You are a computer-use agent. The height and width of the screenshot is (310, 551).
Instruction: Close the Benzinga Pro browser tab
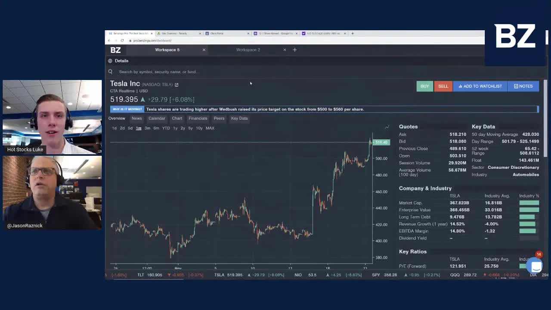[152, 33]
